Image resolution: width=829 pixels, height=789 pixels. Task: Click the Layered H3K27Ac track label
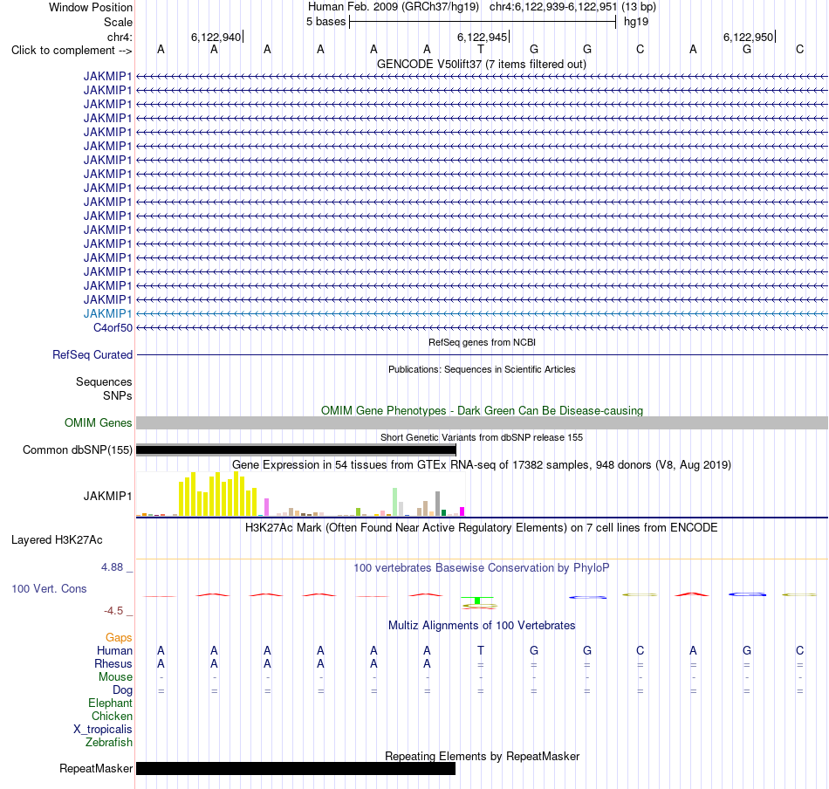[57, 540]
